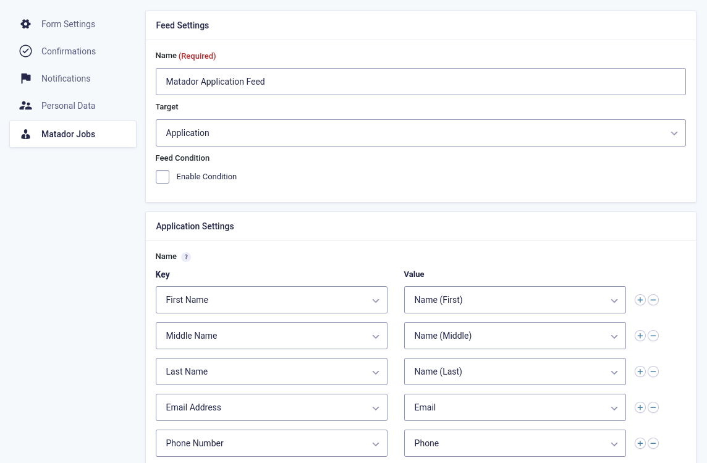Image resolution: width=707 pixels, height=463 pixels.
Task: Click the feed Name input field
Action: (x=421, y=82)
